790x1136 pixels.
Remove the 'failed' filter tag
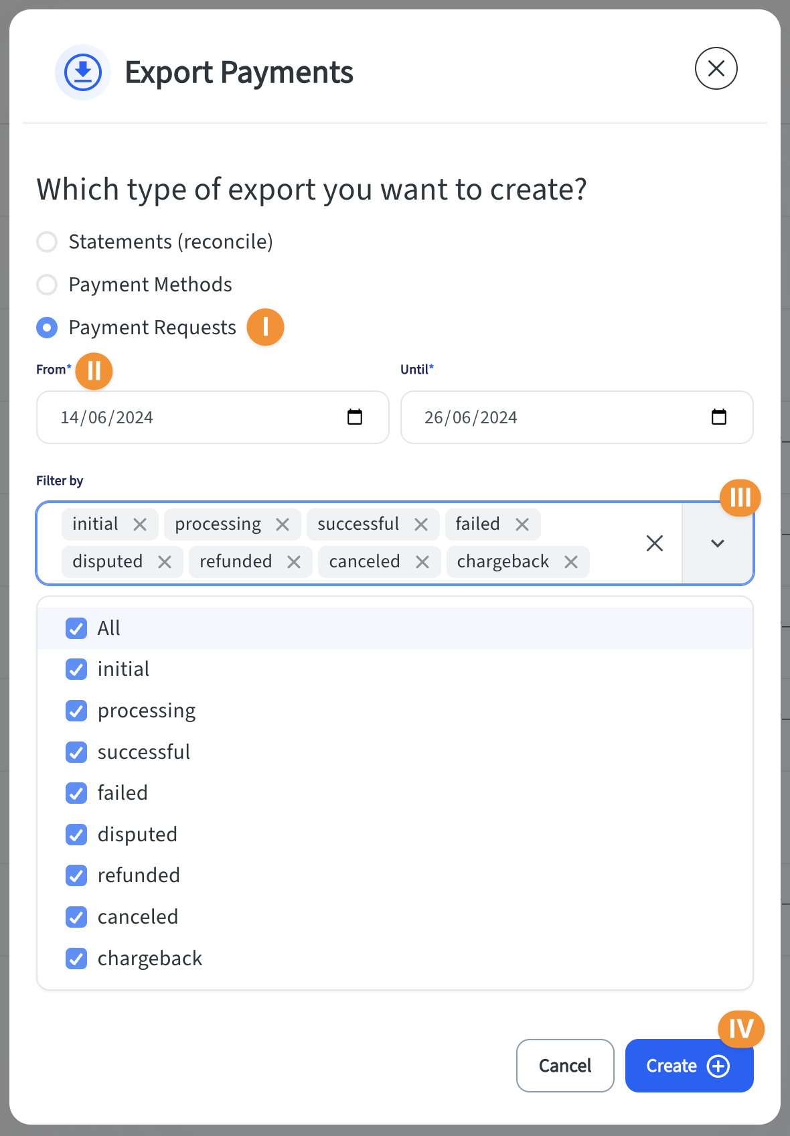tap(522, 524)
